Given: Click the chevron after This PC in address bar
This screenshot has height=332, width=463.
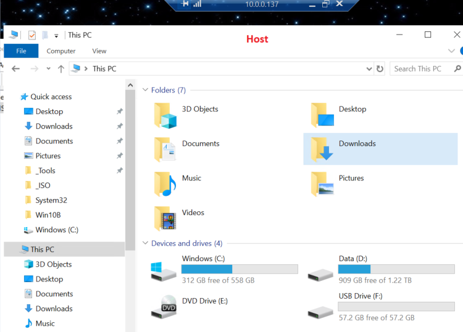Looking at the screenshot, I should (86, 68).
